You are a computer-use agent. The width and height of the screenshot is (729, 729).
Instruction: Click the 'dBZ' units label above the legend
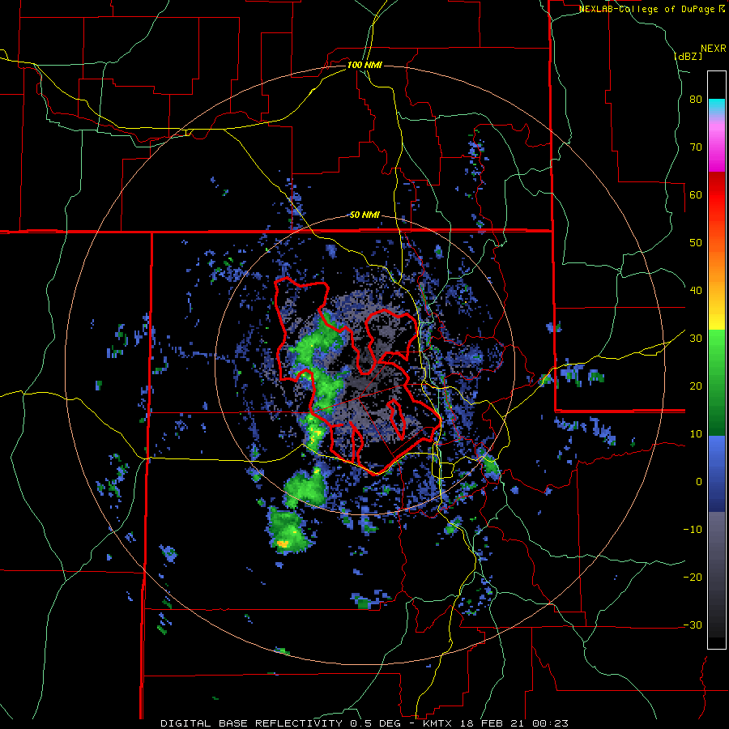pyautogui.click(x=688, y=56)
